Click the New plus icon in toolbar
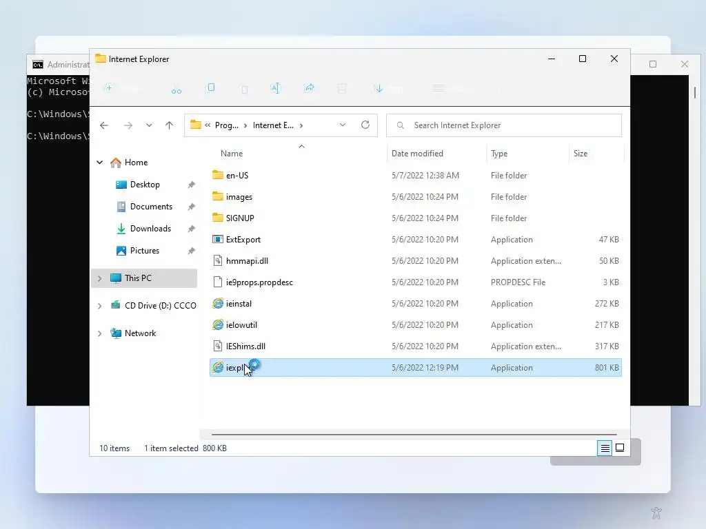The width and height of the screenshot is (706, 529). click(109, 88)
